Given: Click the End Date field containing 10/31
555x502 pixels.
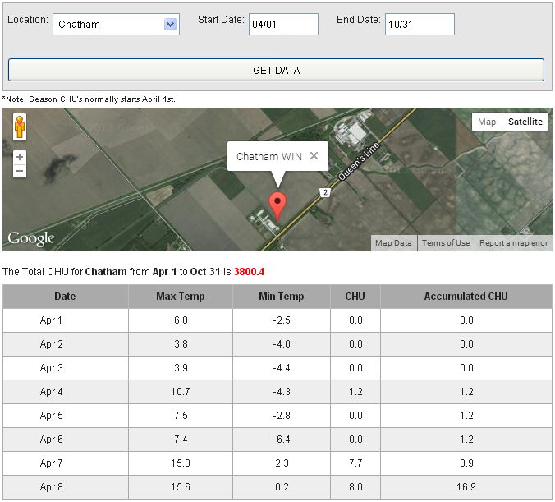Looking at the screenshot, I should 420,24.
